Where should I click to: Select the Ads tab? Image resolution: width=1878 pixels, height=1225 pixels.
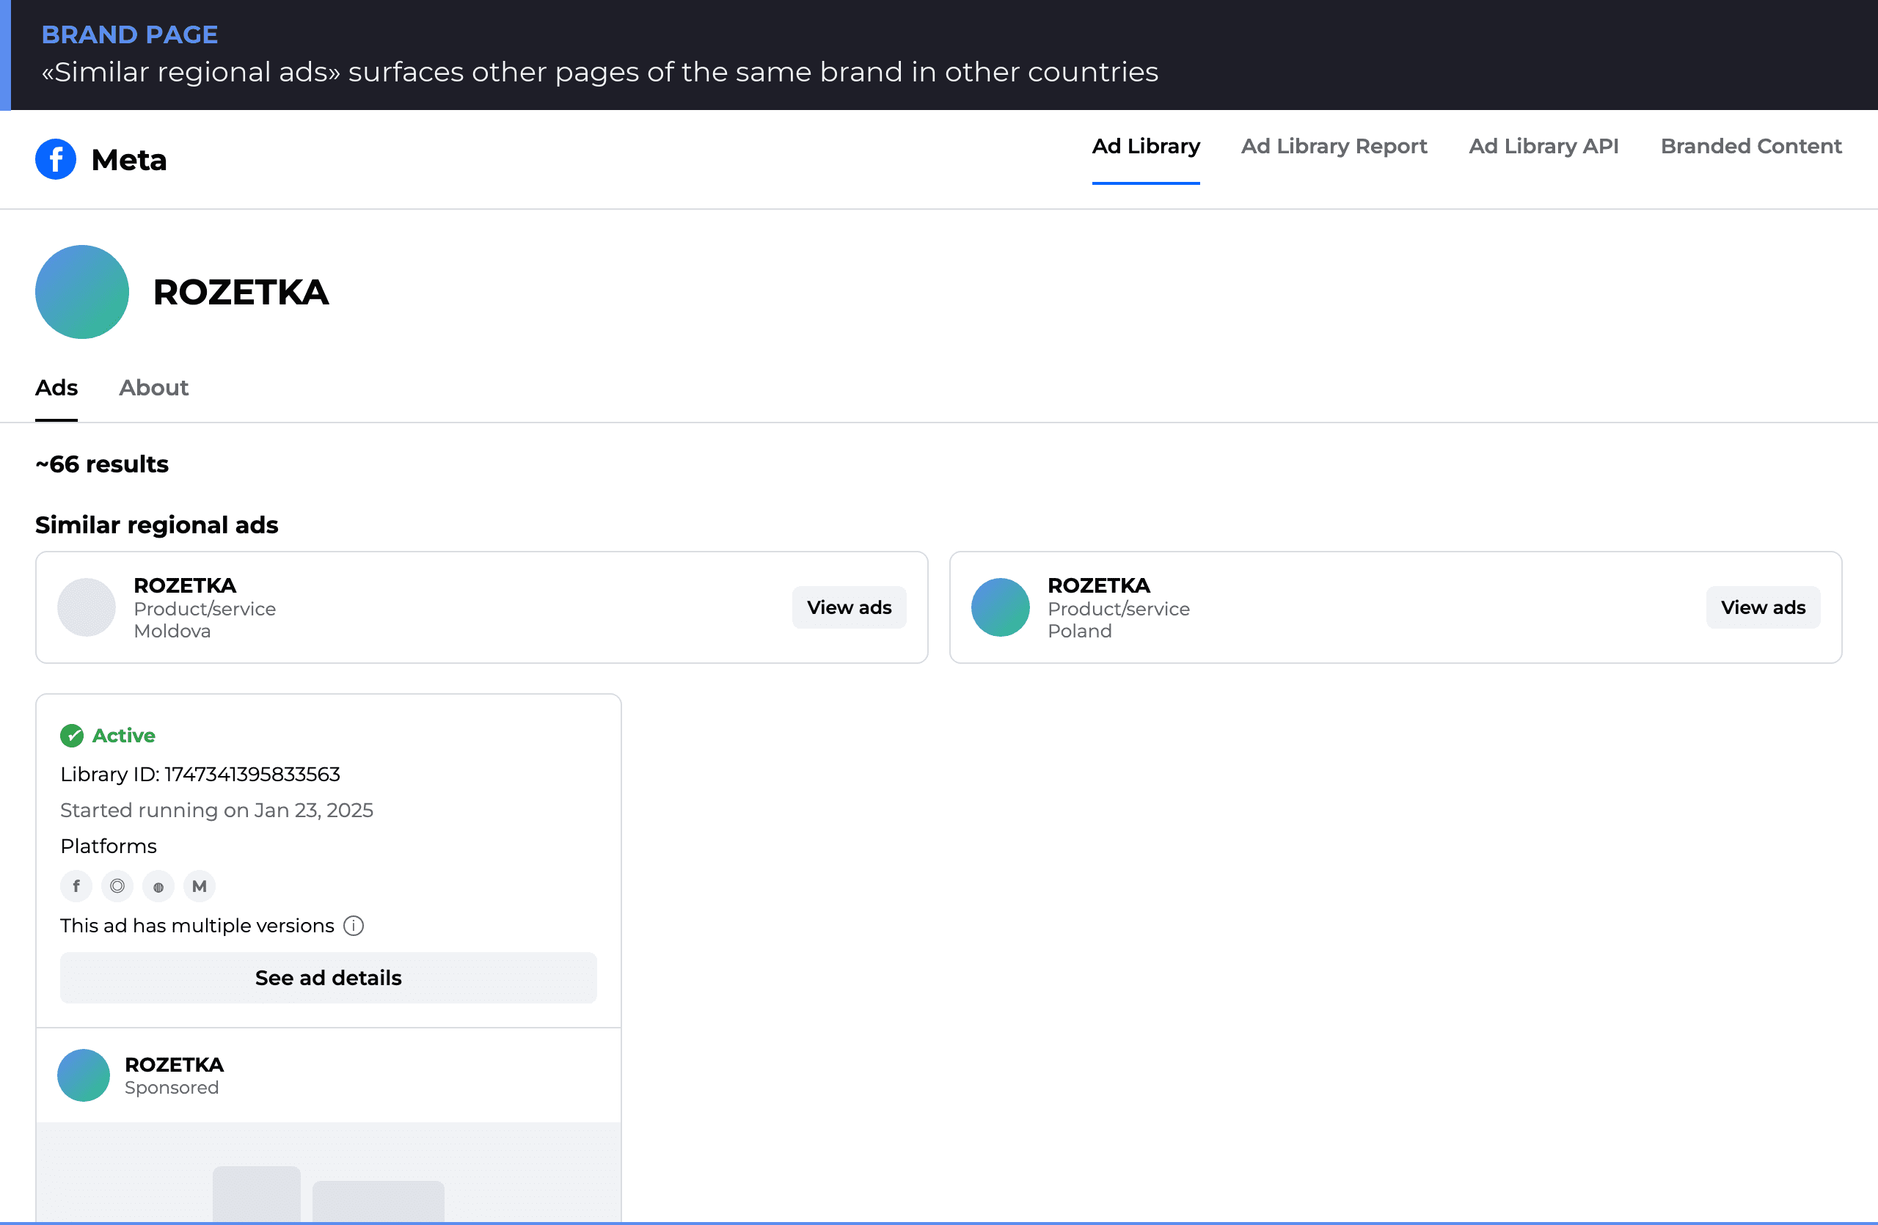click(x=56, y=388)
